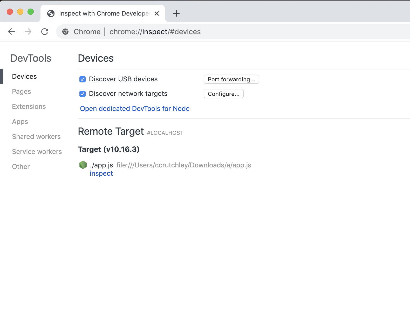Click the globe favicon on the tab

tap(51, 13)
